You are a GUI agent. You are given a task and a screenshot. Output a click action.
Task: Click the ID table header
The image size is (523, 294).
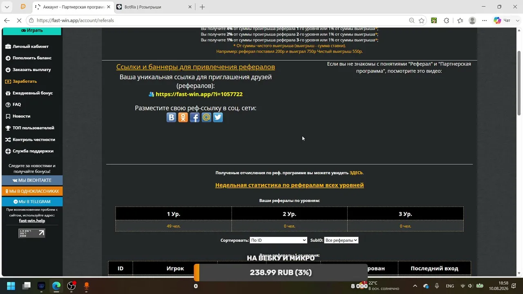click(x=121, y=269)
